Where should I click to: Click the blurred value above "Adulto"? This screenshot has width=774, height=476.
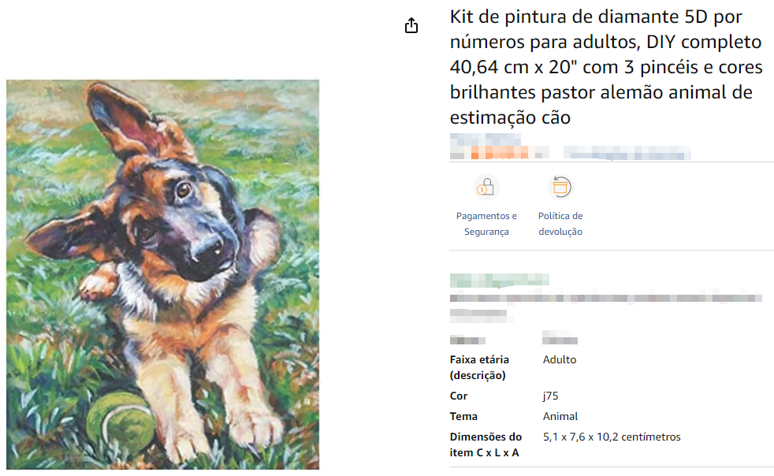tap(560, 340)
